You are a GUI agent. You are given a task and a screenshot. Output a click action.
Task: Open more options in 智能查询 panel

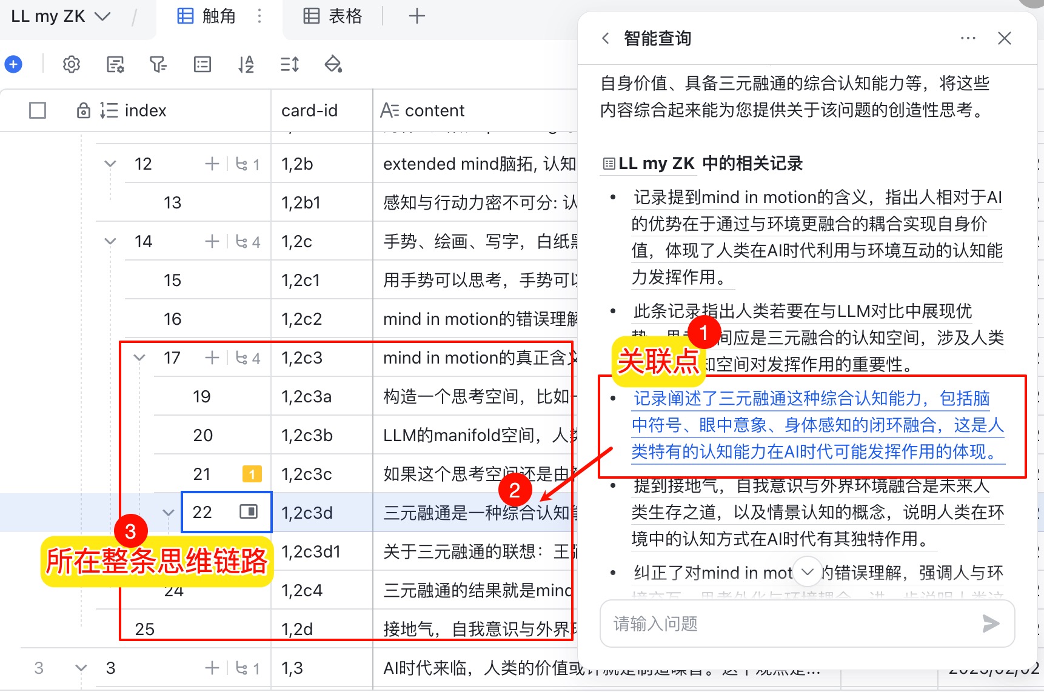[968, 38]
